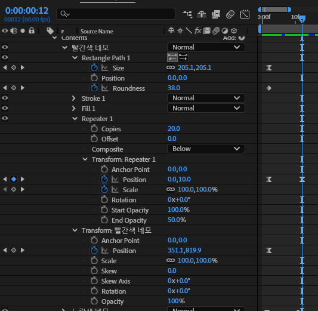The width and height of the screenshot is (318, 311).
Task: Toggle the Size constrain proportions link icon
Action: click(171, 67)
